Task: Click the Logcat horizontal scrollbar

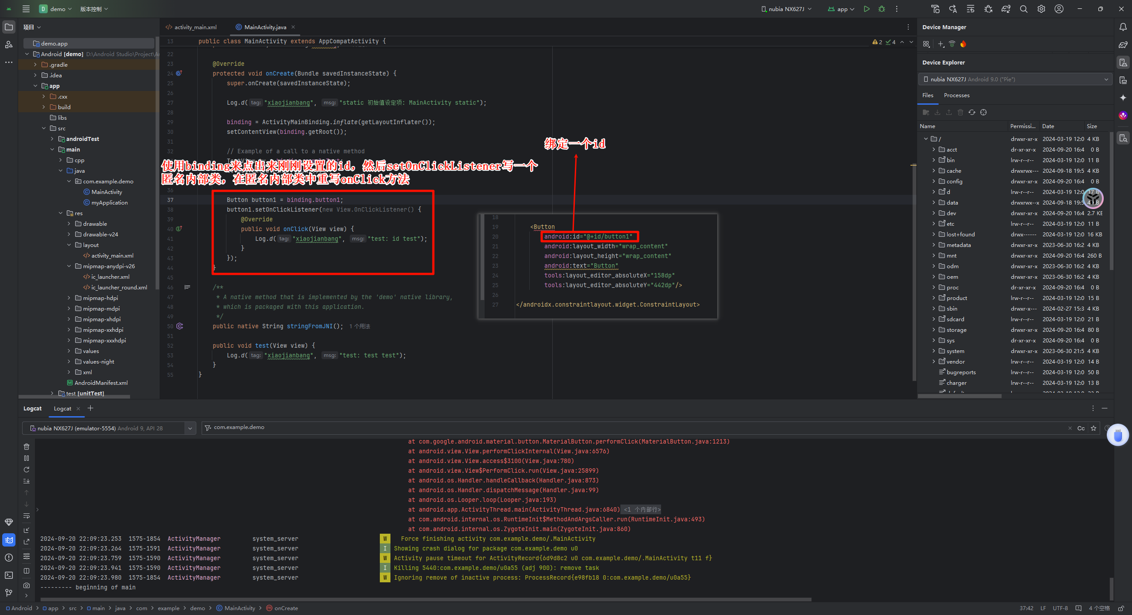Action: coord(424,600)
